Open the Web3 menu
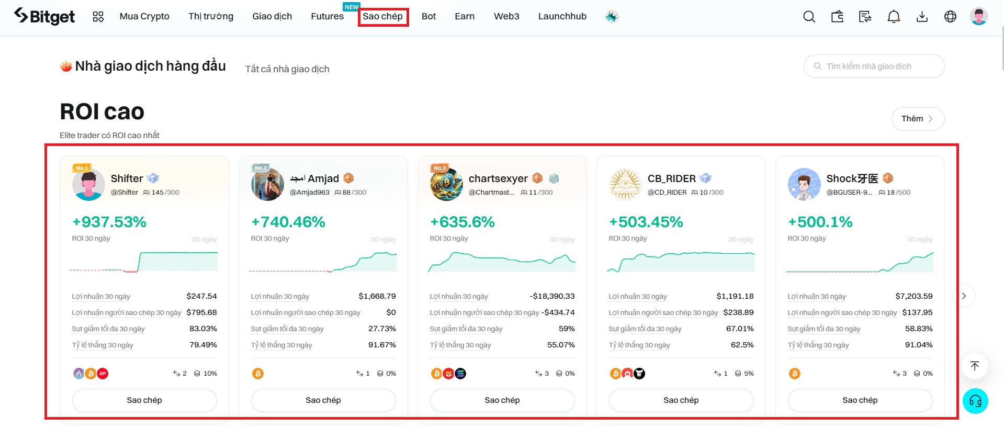 pos(506,16)
